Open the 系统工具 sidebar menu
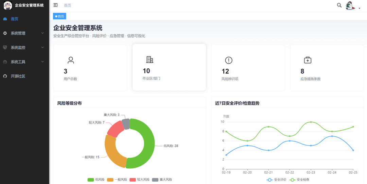The height and width of the screenshot is (184, 367). click(x=24, y=62)
